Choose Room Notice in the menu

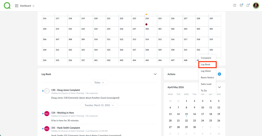point(207,77)
